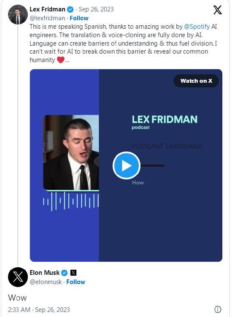
Task: Open the Elon Musk display name
Action: coord(45,273)
